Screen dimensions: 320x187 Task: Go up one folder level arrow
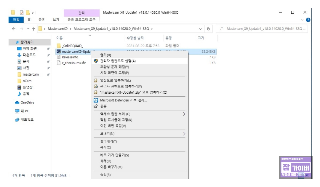tap(34, 29)
